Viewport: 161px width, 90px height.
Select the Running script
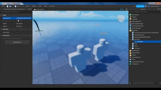point(137,39)
